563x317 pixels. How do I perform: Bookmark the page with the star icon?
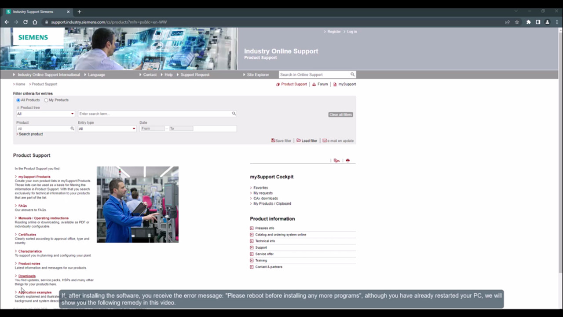click(517, 22)
